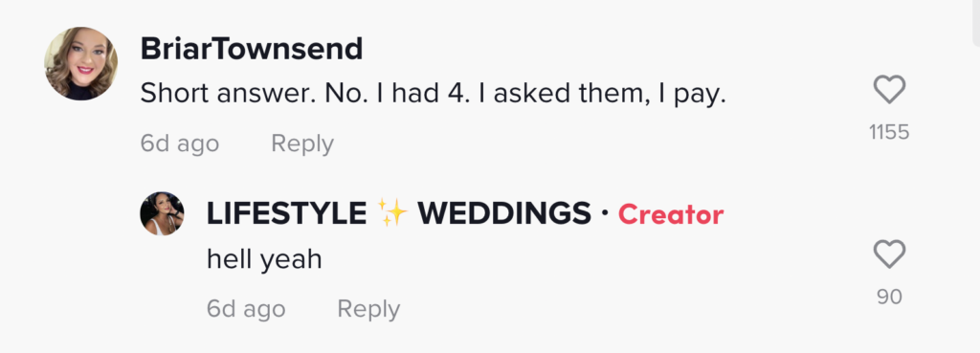Click the sparkles emoji in creator name
Viewport: 980px width, 353px height.
(392, 214)
